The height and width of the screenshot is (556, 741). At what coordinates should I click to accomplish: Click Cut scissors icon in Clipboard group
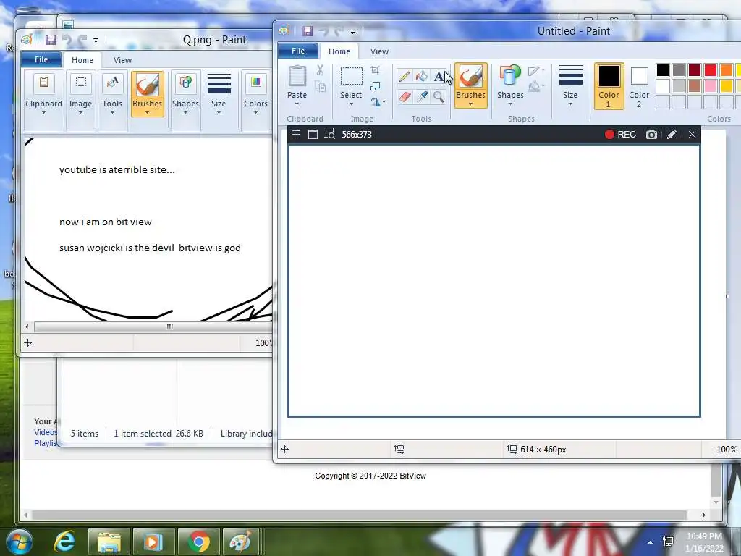(320, 70)
